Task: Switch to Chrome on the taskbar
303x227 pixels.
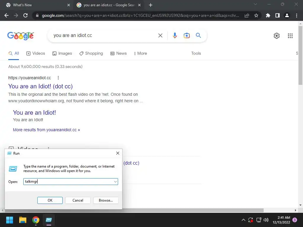Action: (36, 220)
